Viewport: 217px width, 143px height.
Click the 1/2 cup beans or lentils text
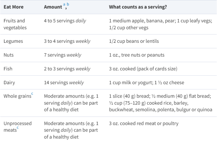point(134,41)
